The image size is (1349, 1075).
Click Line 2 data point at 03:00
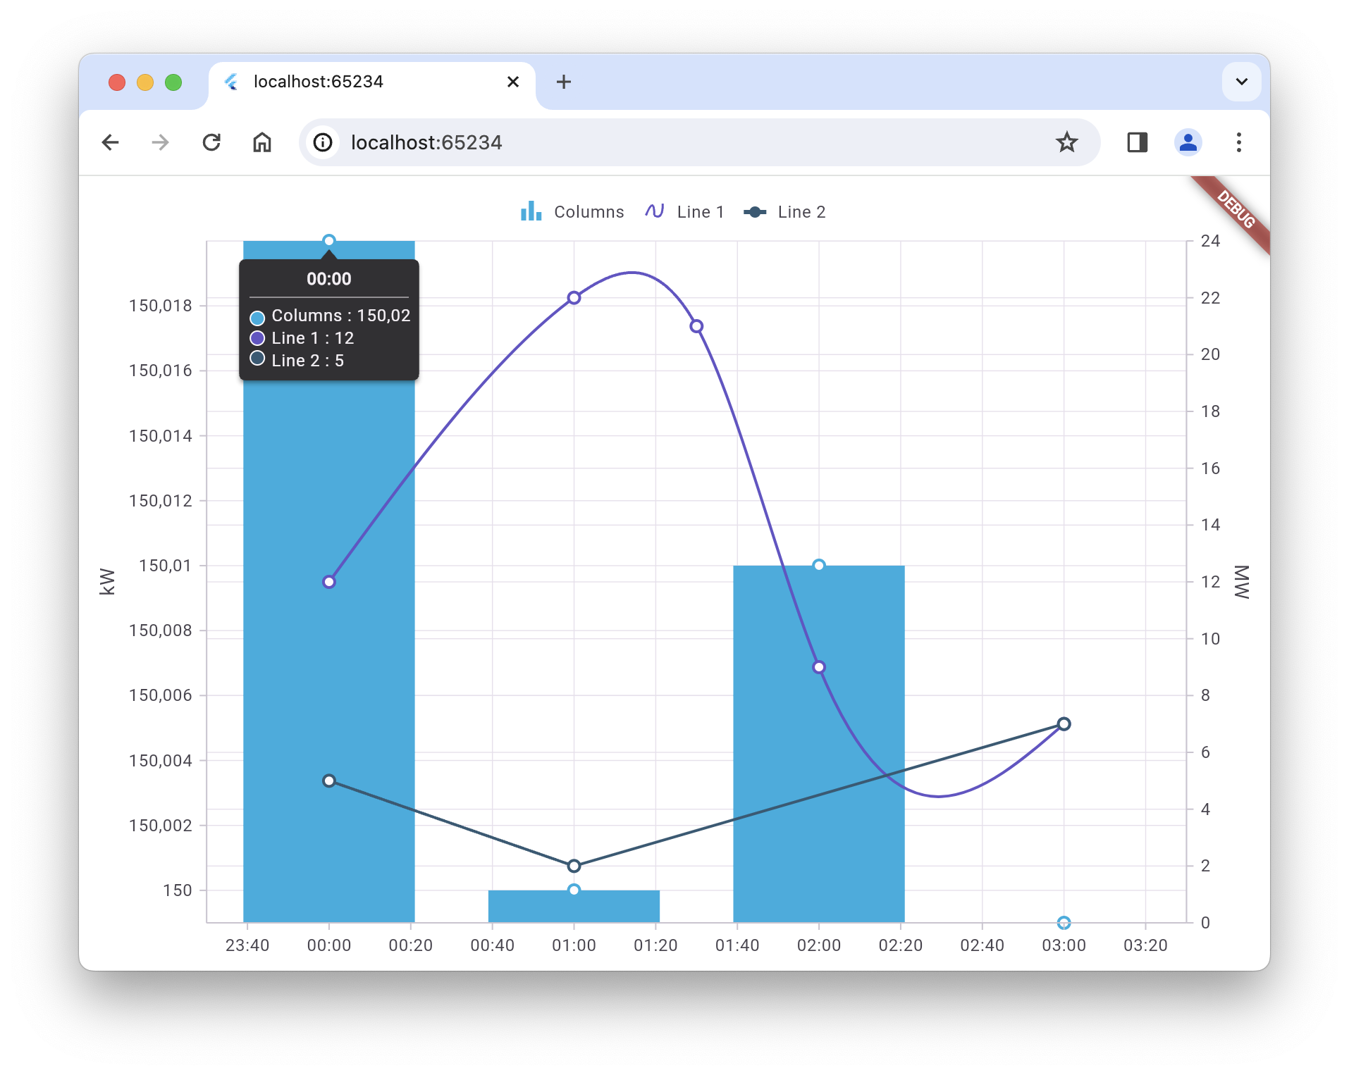(x=1064, y=724)
